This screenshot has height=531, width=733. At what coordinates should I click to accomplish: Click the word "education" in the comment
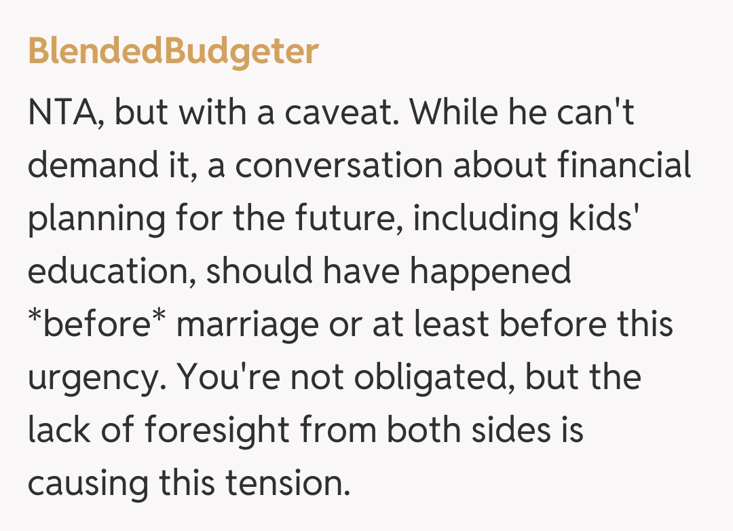click(110, 272)
